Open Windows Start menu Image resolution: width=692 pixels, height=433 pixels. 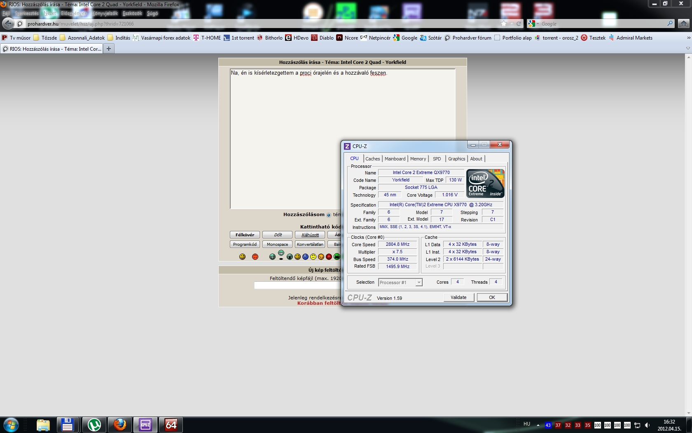(11, 425)
